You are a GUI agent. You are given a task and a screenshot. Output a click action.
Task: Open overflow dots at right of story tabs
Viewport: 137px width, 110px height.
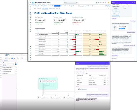[108, 8]
